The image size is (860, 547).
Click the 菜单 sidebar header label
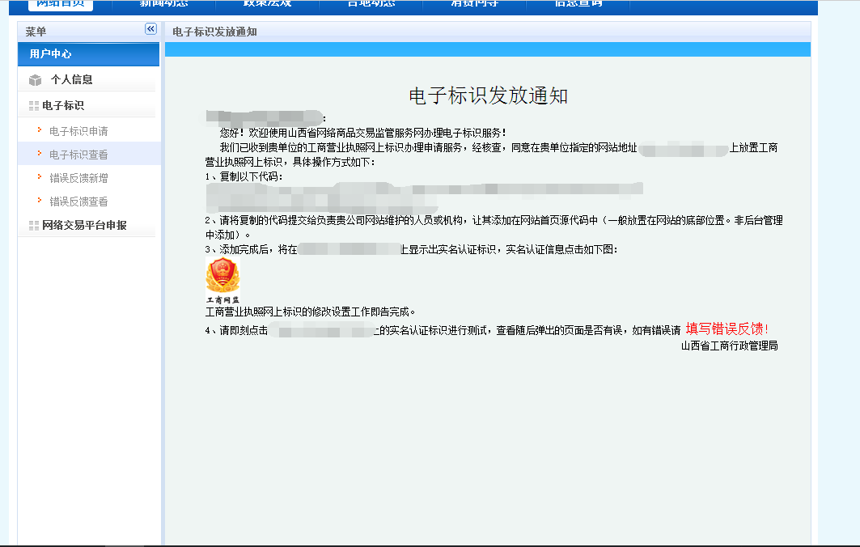coord(36,32)
